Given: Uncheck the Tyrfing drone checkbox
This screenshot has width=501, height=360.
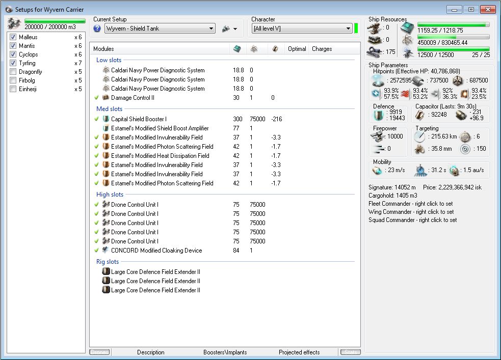Looking at the screenshot, I should pyautogui.click(x=13, y=63).
